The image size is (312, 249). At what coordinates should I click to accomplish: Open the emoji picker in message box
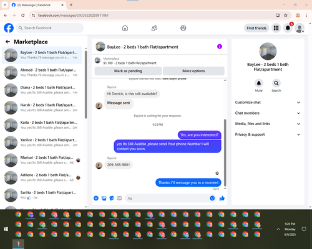coord(212,198)
